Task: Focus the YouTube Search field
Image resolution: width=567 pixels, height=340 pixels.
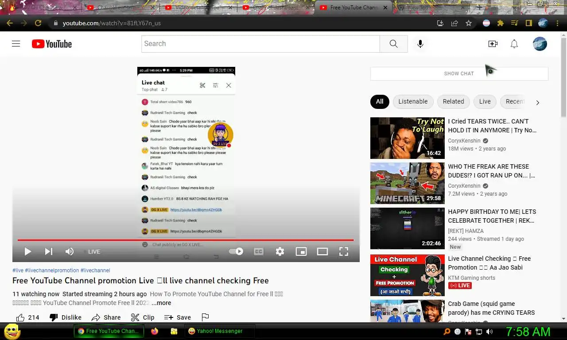Action: (x=260, y=44)
